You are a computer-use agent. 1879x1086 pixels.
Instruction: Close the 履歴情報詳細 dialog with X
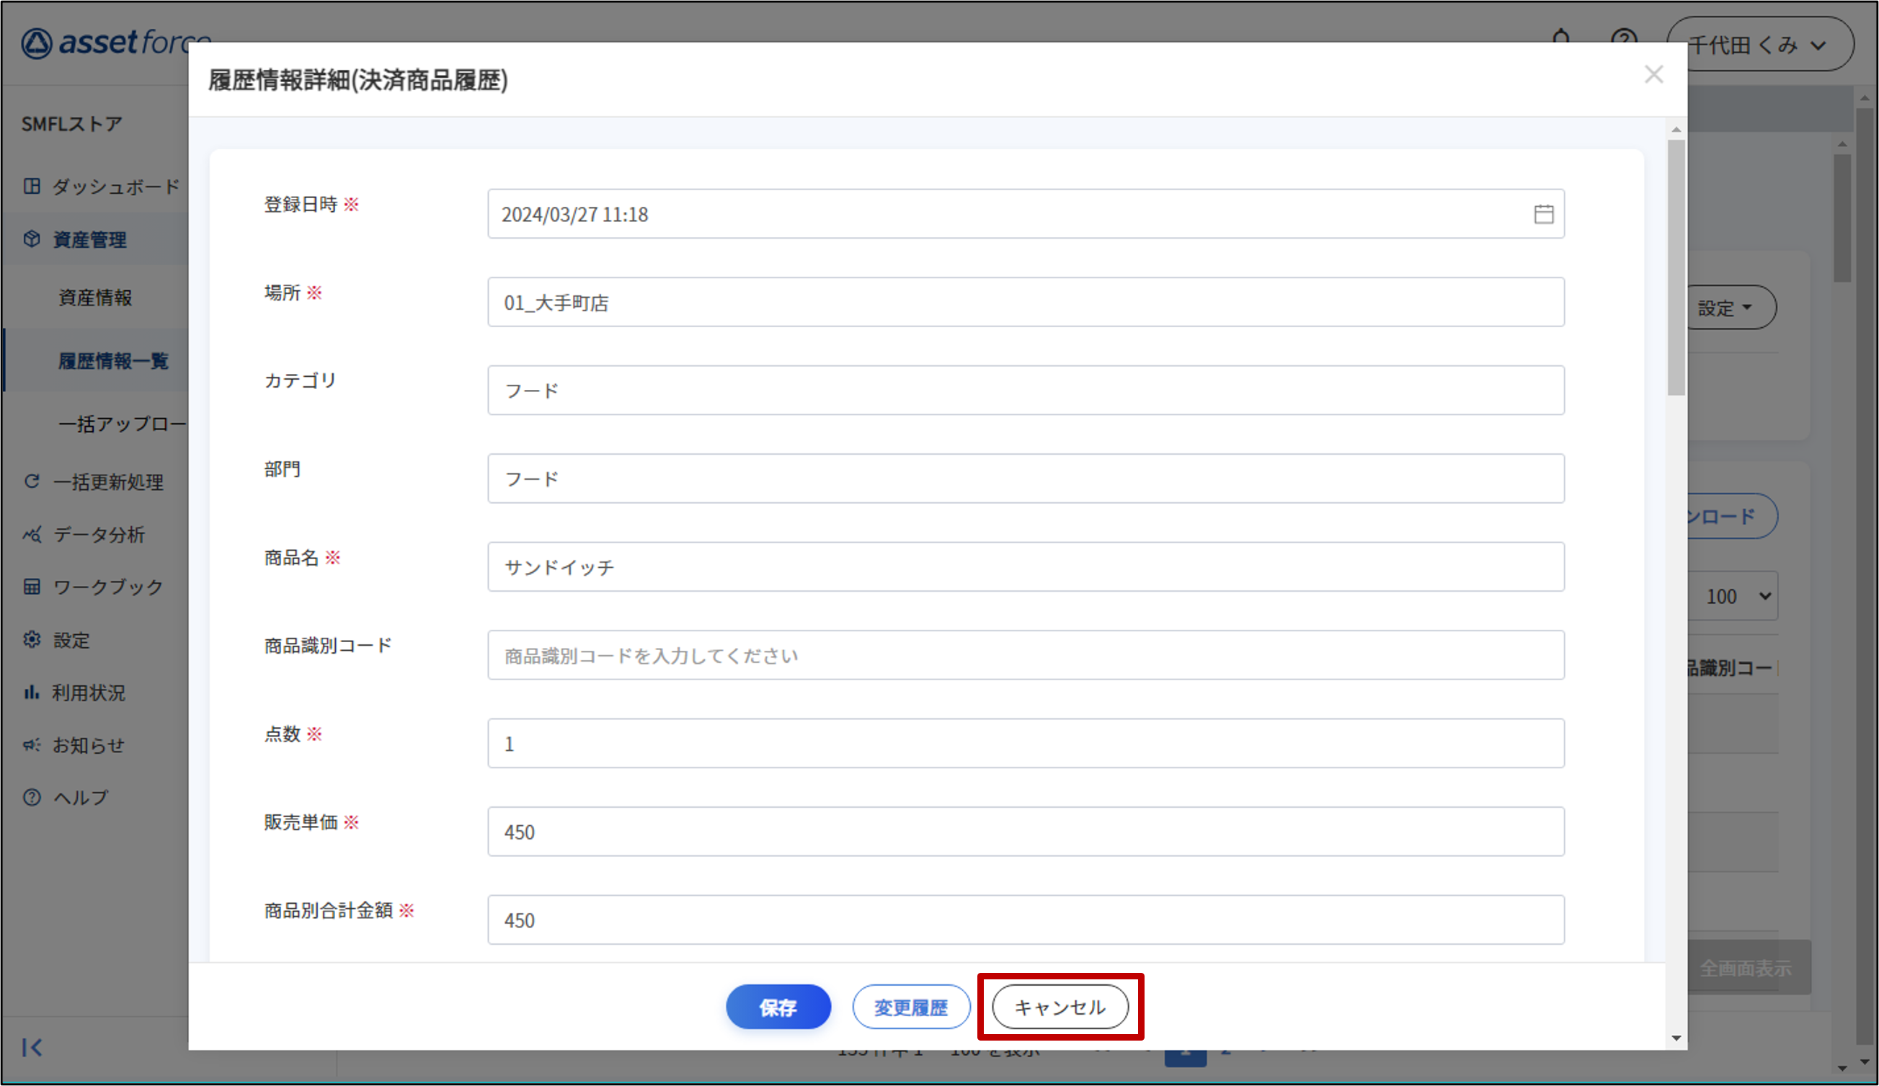point(1653,74)
